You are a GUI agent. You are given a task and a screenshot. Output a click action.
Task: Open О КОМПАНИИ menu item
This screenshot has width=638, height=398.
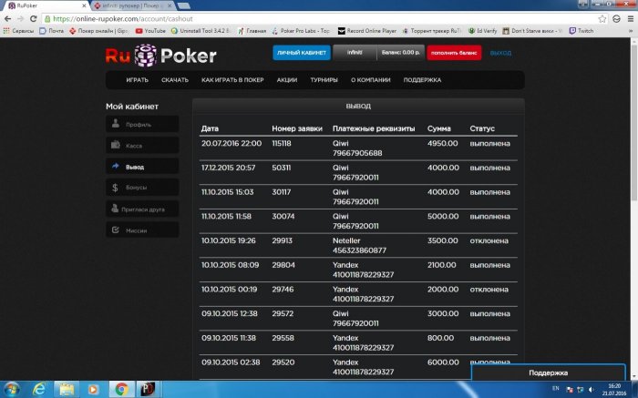tap(371, 80)
